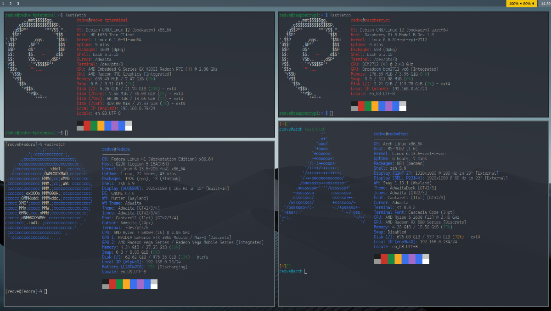Open workspace 3 from the bar
The height and width of the screenshot is (311, 551).
point(18,4)
